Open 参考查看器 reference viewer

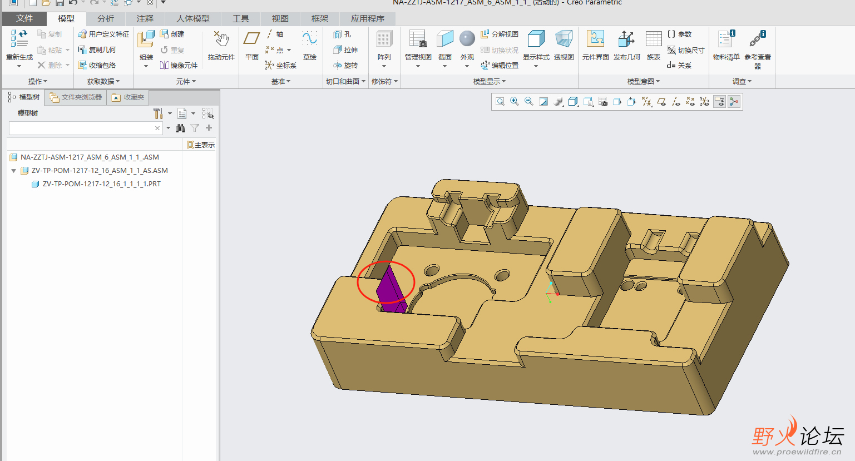tap(758, 49)
